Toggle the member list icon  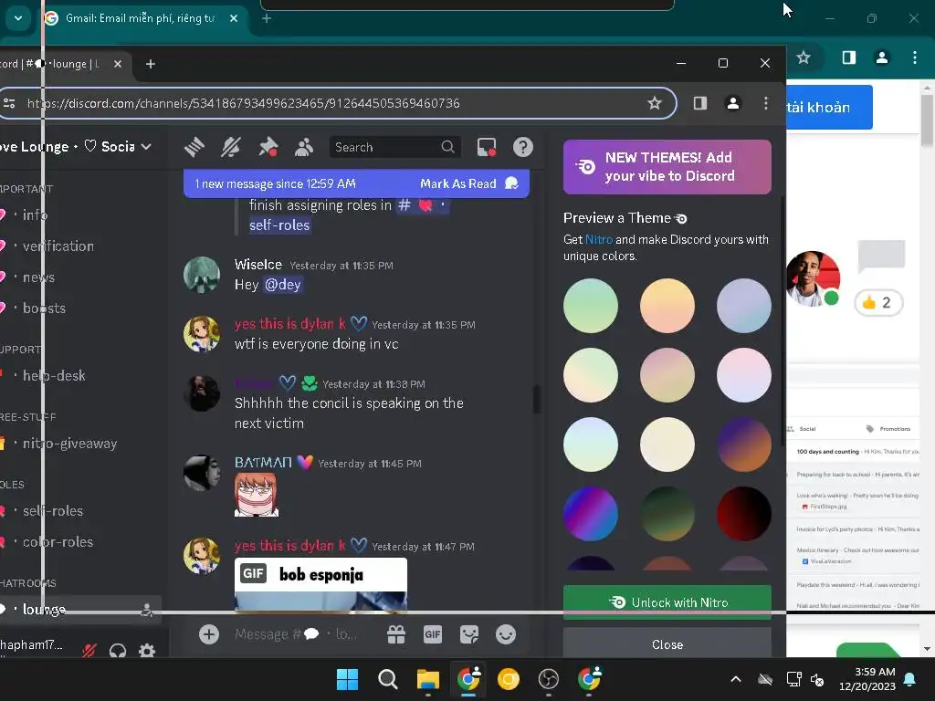(x=304, y=147)
